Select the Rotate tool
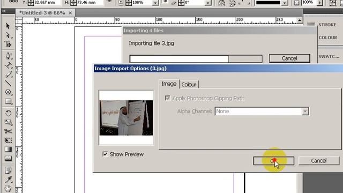Screen dimensions: 343x193 pyautogui.click(x=9, y=113)
